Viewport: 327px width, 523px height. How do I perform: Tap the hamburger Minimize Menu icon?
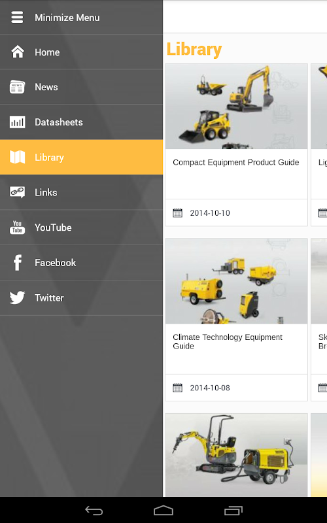tap(17, 18)
